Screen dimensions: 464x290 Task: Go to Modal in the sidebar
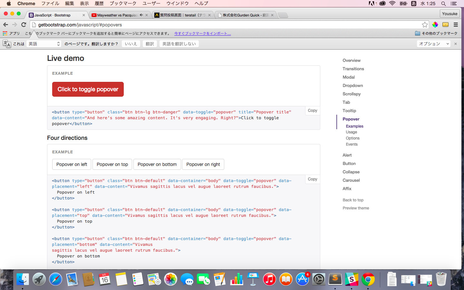tap(349, 77)
